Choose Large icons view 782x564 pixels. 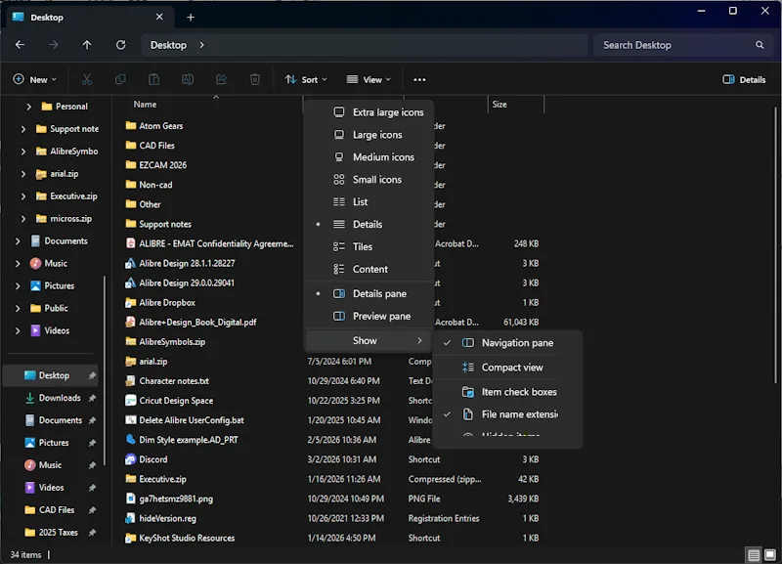pyautogui.click(x=369, y=135)
